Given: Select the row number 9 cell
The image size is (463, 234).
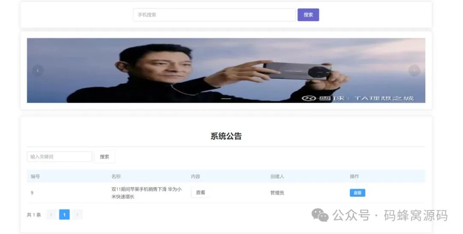Looking at the screenshot, I should [32, 193].
